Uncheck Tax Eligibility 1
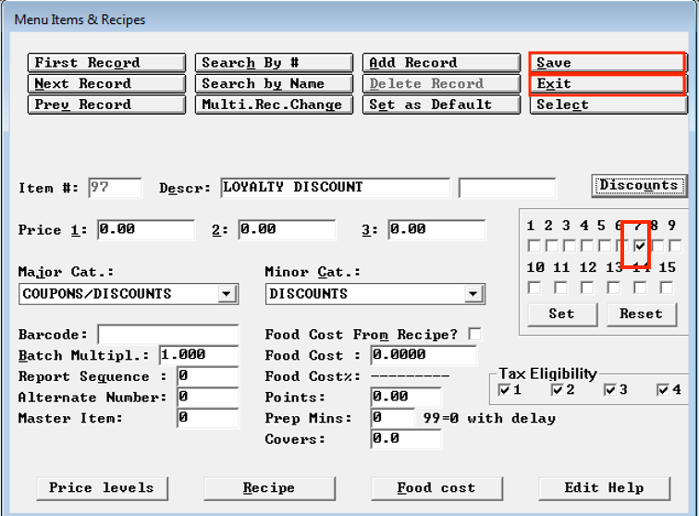699x516 pixels. pos(504,390)
